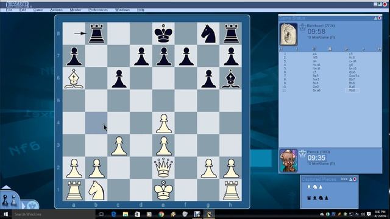Click the Batsheuri opponent portrait
Screen dimensions: 390x219
(x=288, y=34)
